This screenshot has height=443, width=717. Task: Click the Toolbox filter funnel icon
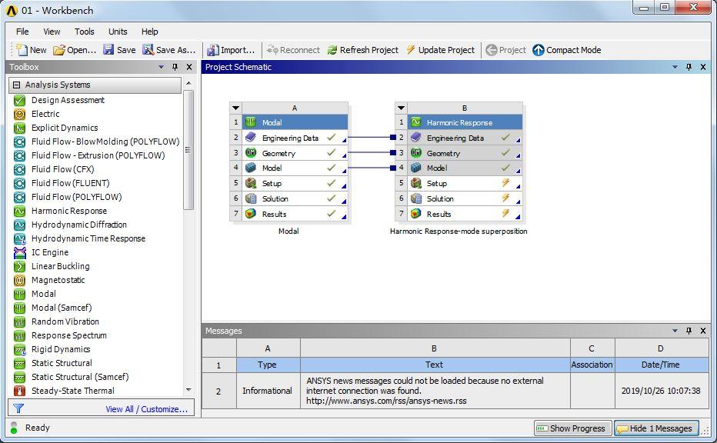pyautogui.click(x=18, y=408)
